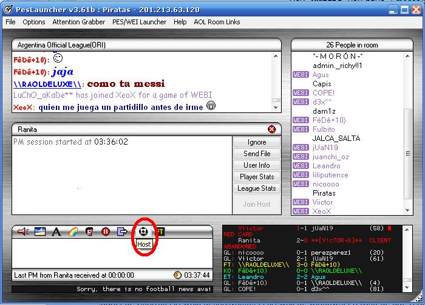The width and height of the screenshot is (425, 305).
Task: Click the blue arrow exit icon
Action: 122,231
